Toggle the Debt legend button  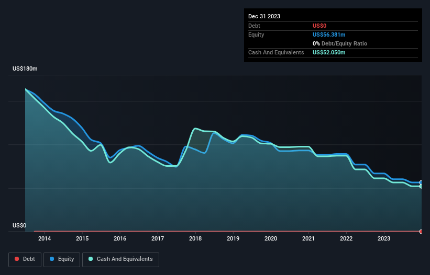[x=25, y=259]
